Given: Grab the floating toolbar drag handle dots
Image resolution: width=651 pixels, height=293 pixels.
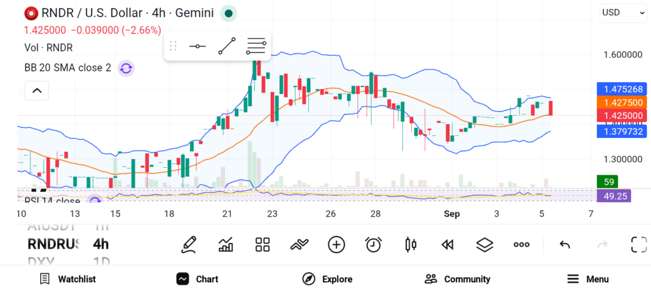Looking at the screenshot, I should pyautogui.click(x=174, y=46).
